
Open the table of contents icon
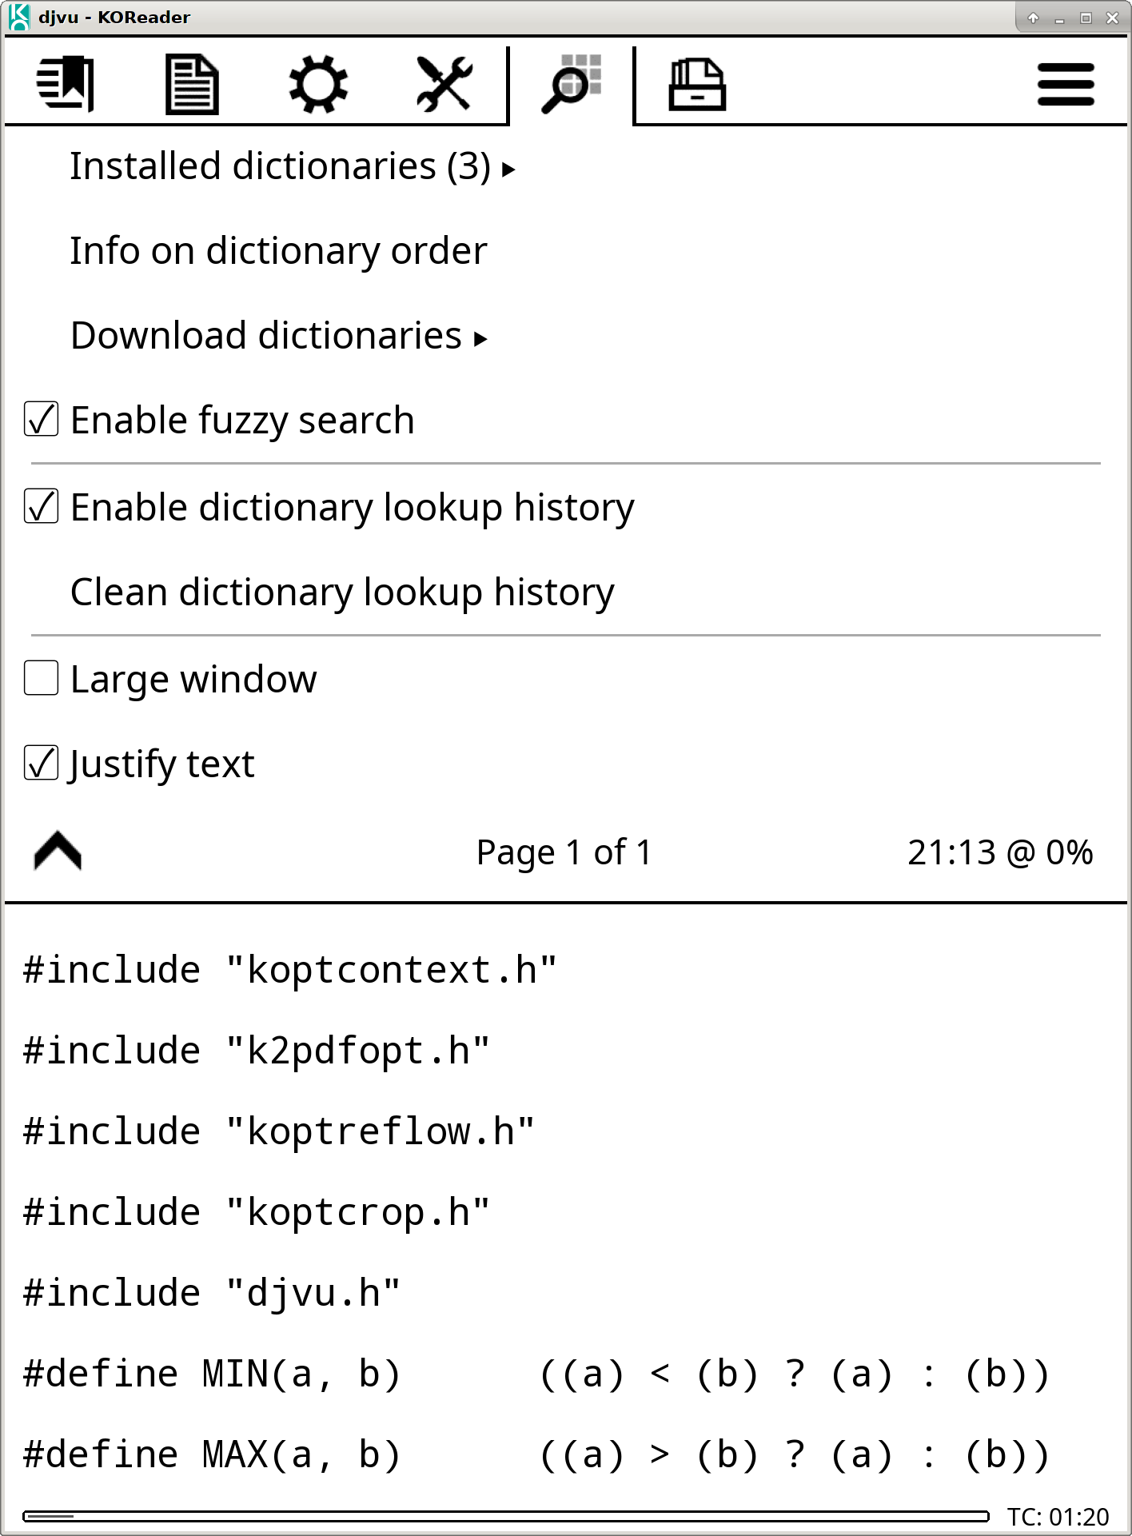click(64, 82)
